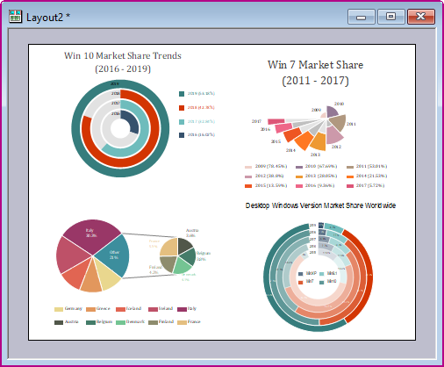The height and width of the screenshot is (367, 444).
Task: Select the 2013 legend entry
Action: (x=317, y=176)
